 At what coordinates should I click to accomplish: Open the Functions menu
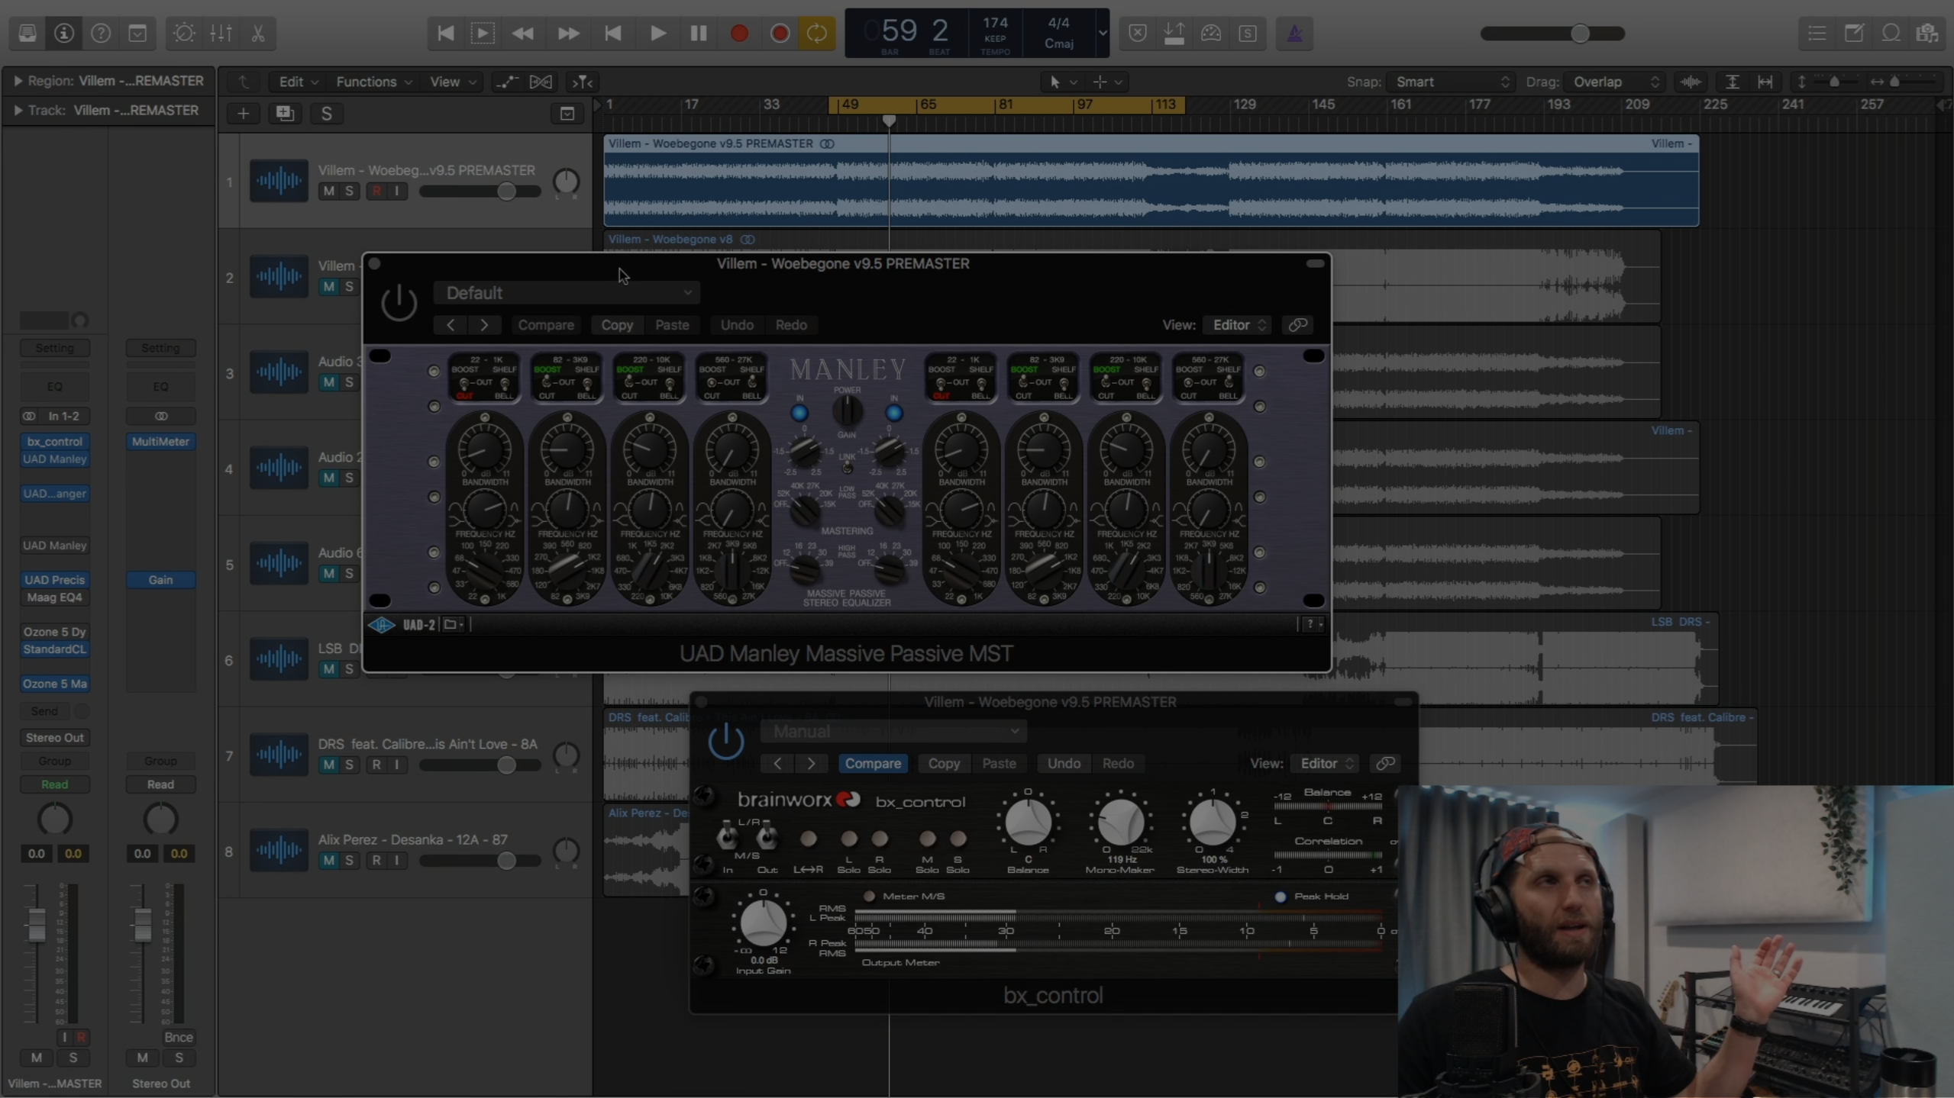pos(373,82)
